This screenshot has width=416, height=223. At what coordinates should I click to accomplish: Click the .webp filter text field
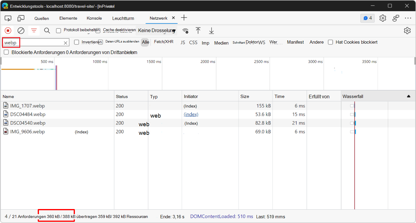click(x=33, y=43)
